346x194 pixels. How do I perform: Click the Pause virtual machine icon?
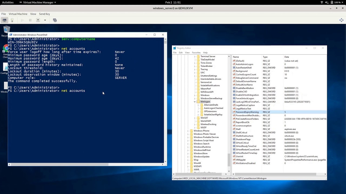(30, 20)
